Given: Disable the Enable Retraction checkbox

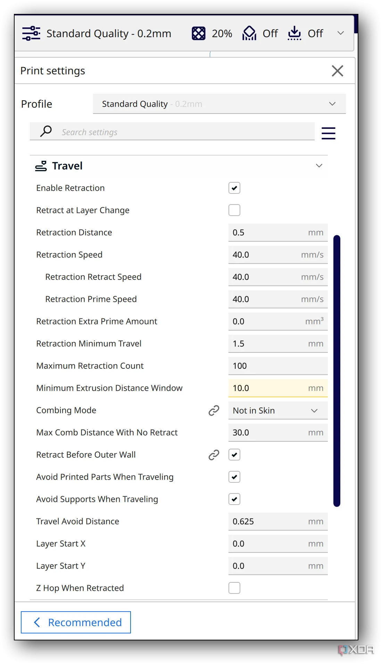Looking at the screenshot, I should click(x=234, y=188).
